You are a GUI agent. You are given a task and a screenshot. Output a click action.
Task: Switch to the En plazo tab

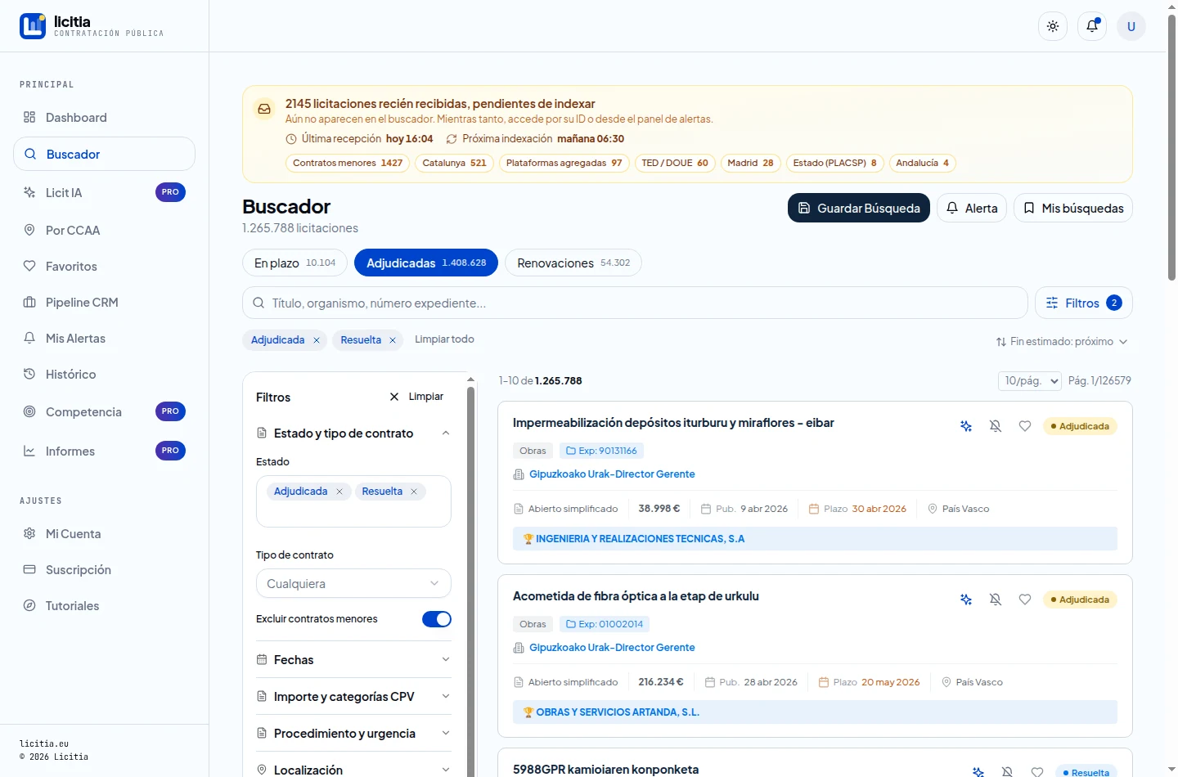pos(295,263)
